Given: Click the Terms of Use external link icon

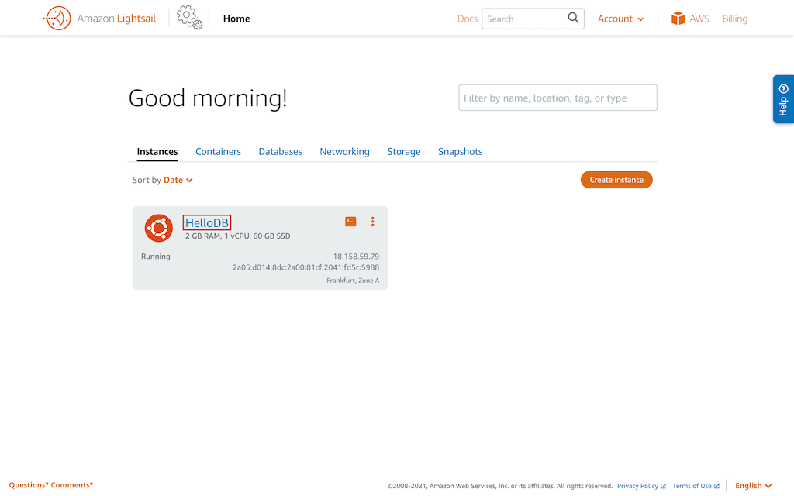Looking at the screenshot, I should click(x=716, y=486).
